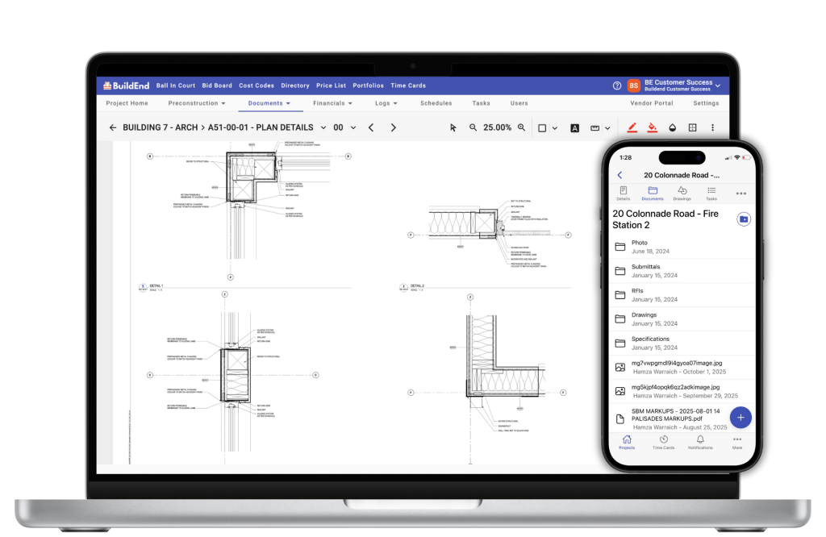Select the ruler measurement tool
Image resolution: width=826 pixels, height=537 pixels.
(594, 128)
